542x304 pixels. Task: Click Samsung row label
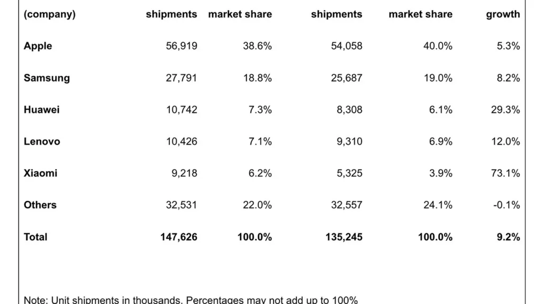pyautogui.click(x=47, y=78)
